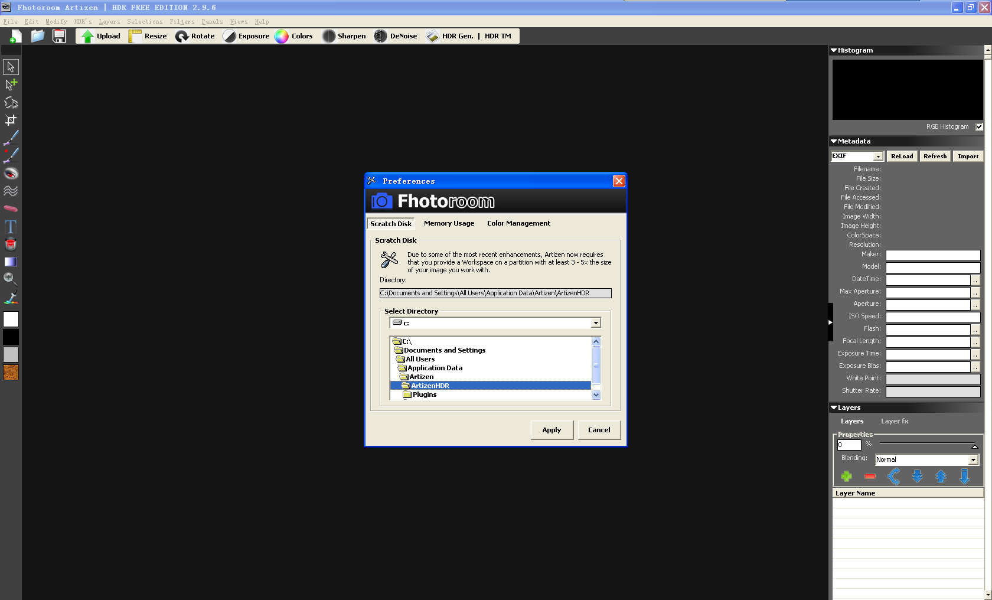Open the Panels menu
Image resolution: width=992 pixels, height=600 pixels.
212,21
